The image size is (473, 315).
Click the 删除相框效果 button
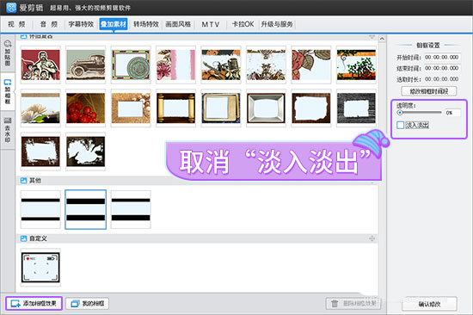353,304
